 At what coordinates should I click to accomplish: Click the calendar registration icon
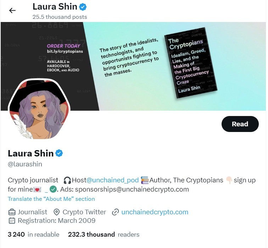pos(12,221)
